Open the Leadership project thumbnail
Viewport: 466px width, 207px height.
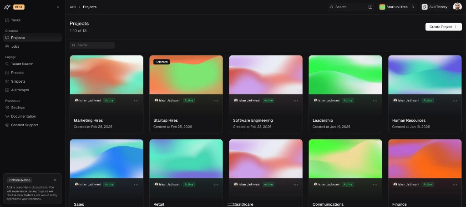345,75
